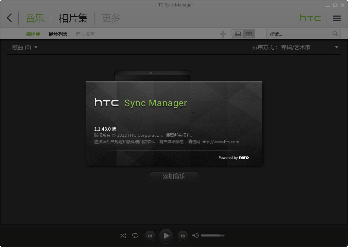Switch to list view layout
The width and height of the screenshot is (348, 247).
coord(237,33)
